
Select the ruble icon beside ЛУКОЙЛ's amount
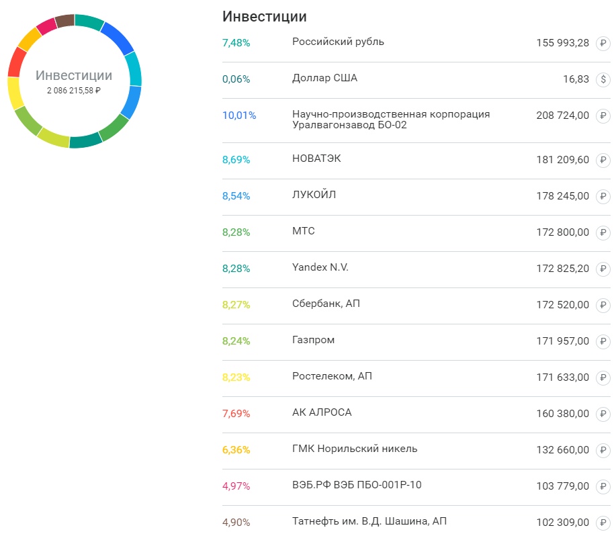pyautogui.click(x=603, y=196)
